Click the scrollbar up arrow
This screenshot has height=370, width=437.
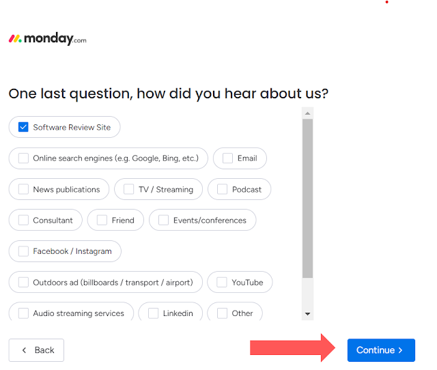(x=307, y=113)
